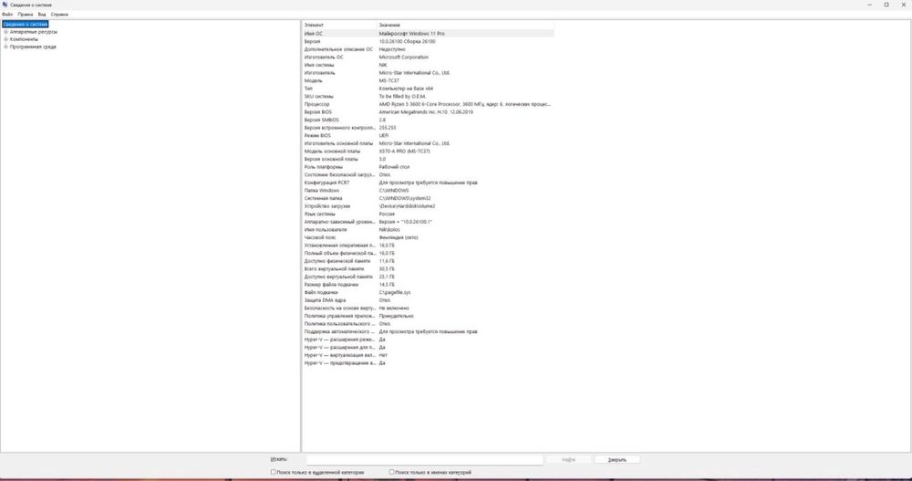The width and height of the screenshot is (912, 481).
Task: Click the Модель value MS-7C37
Action: coord(389,81)
